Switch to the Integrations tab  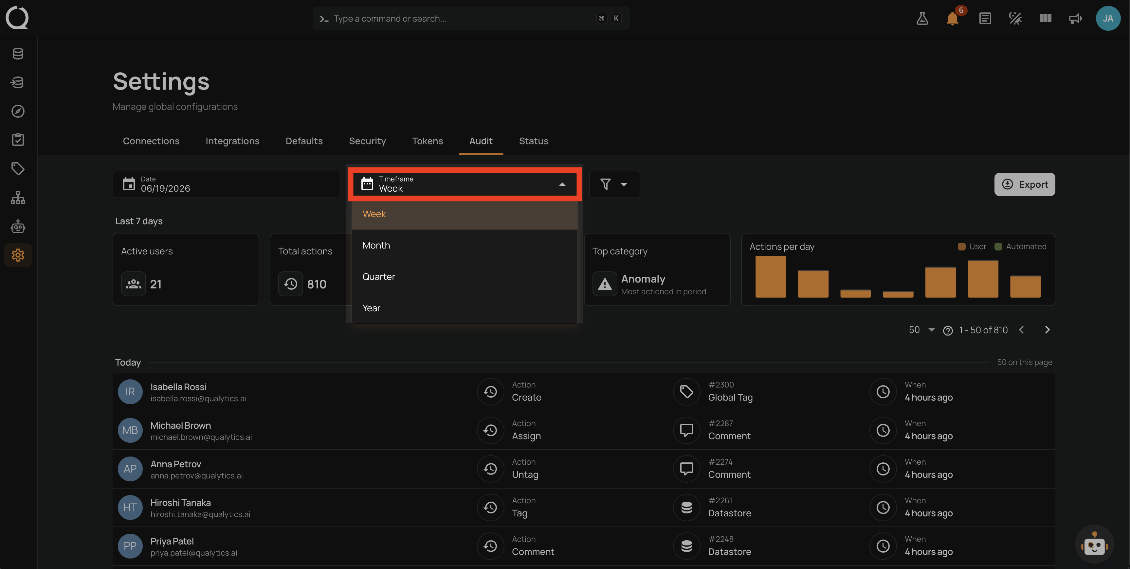coord(232,141)
